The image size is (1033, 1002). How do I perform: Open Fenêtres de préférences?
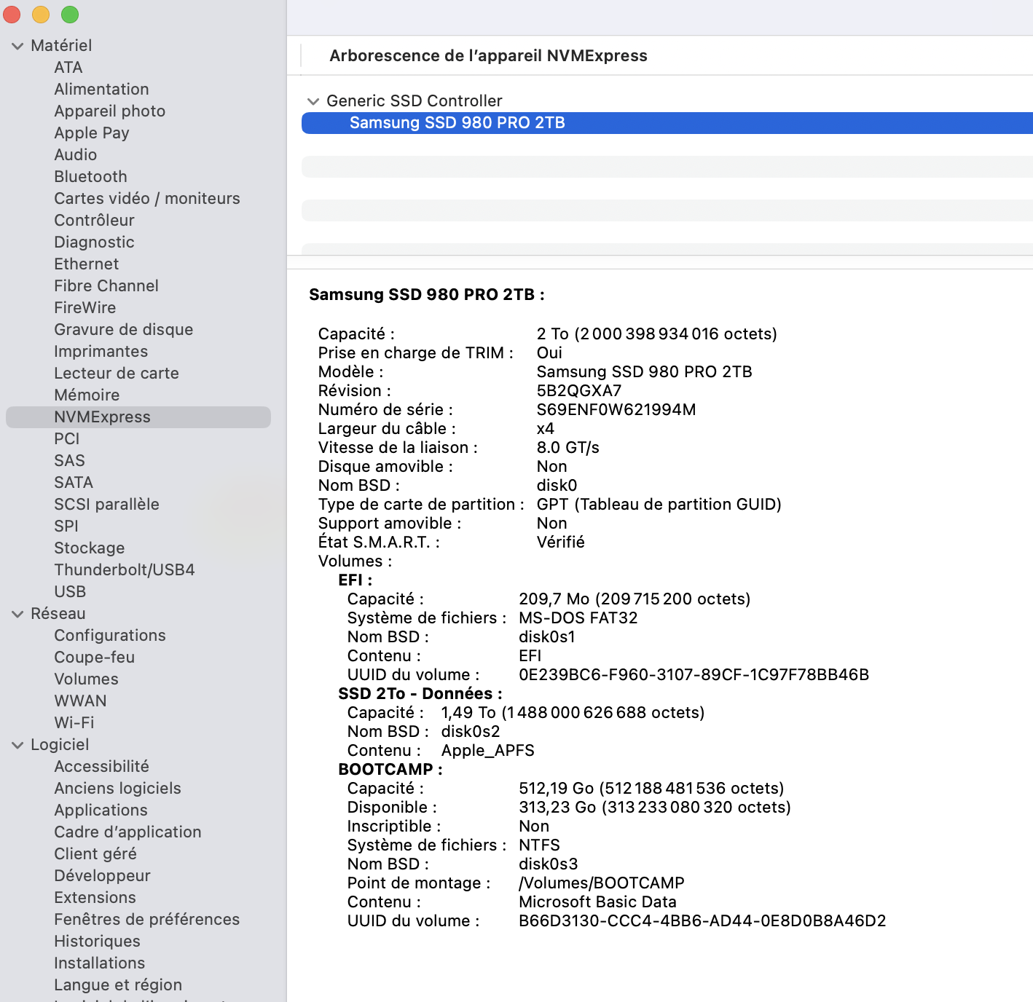coord(146,919)
